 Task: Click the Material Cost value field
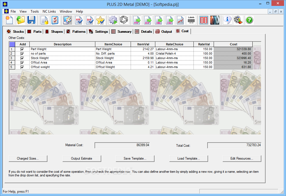coord(123,145)
